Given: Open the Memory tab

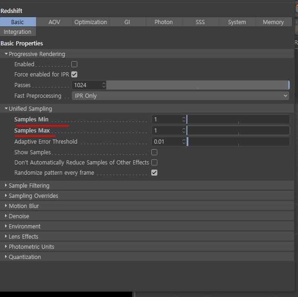Looking at the screenshot, I should 273,22.
